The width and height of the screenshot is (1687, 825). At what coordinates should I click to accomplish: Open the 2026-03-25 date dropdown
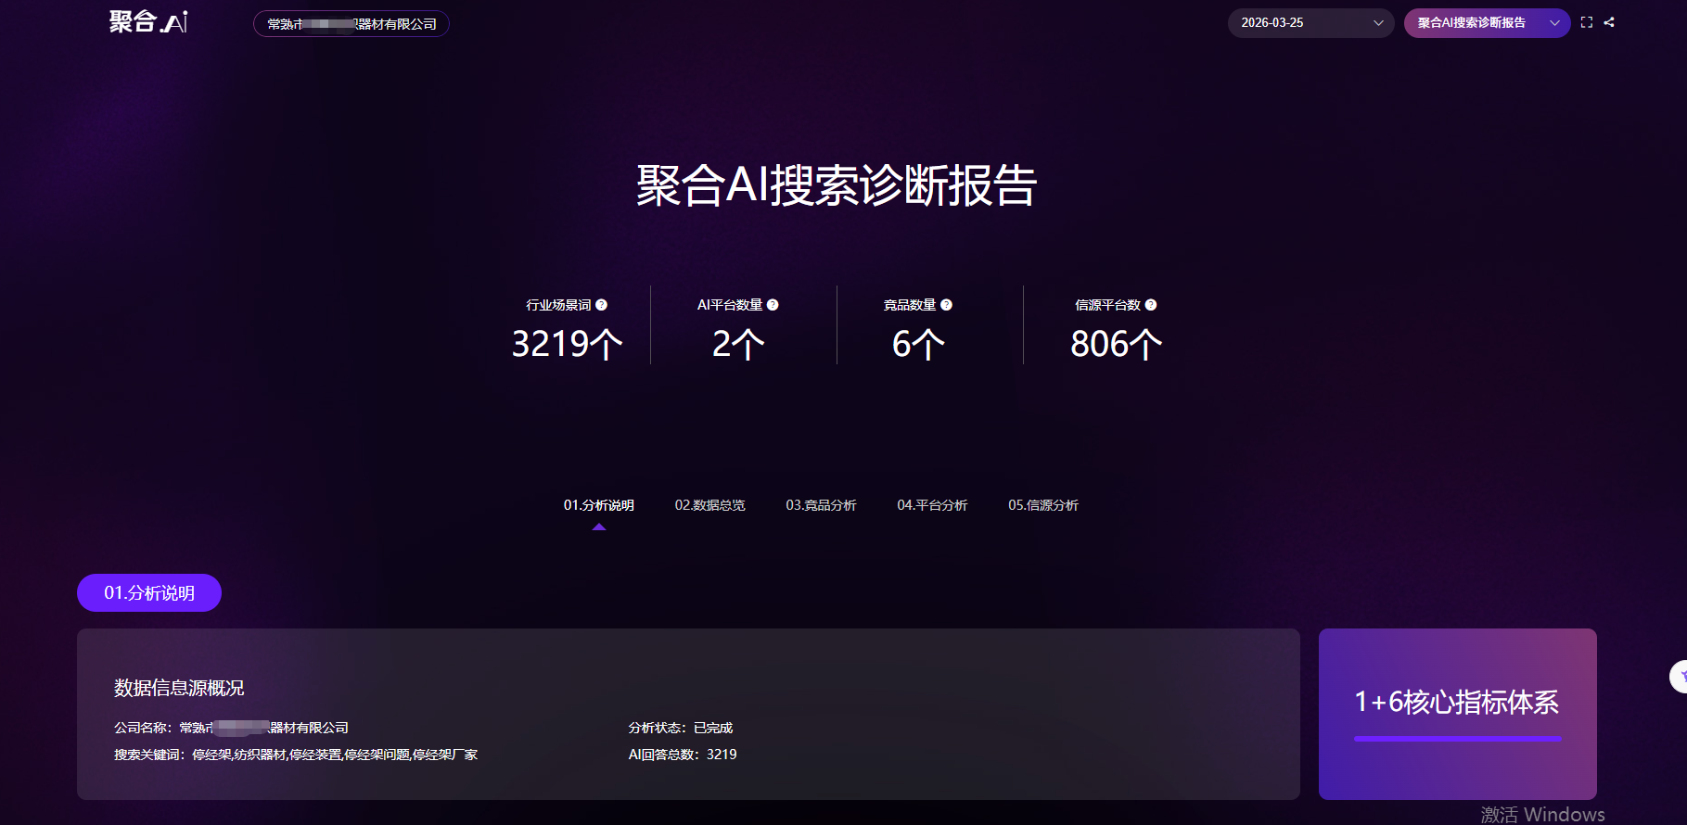pyautogui.click(x=1310, y=23)
